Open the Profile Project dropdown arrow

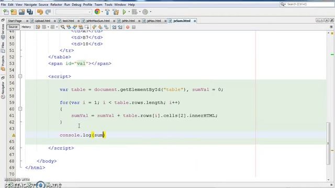pos(150,11)
